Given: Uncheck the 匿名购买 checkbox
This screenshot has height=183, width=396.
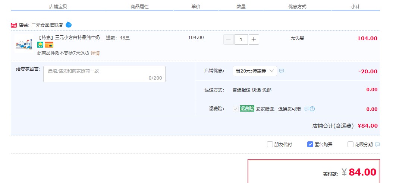Looking at the screenshot, I should (310, 144).
